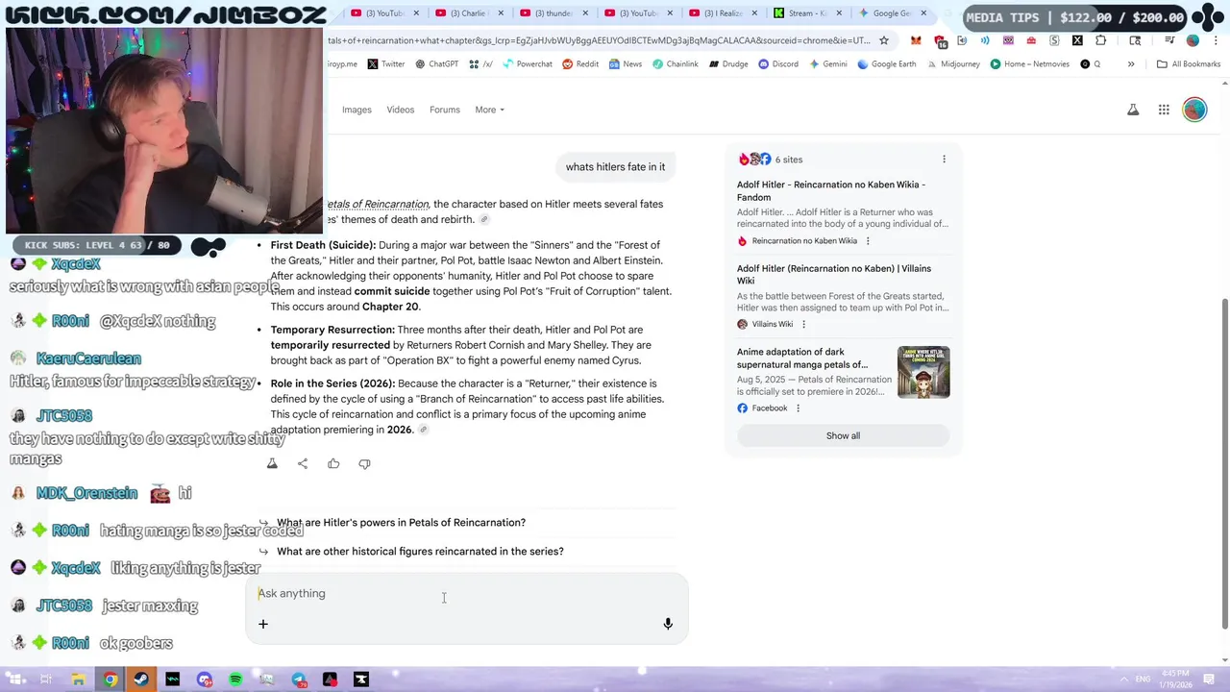Open the Reddit bookmark

[580, 63]
